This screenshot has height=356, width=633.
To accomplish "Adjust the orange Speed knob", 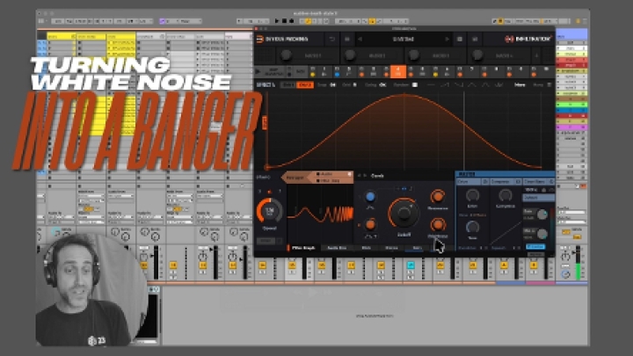I will tap(269, 211).
